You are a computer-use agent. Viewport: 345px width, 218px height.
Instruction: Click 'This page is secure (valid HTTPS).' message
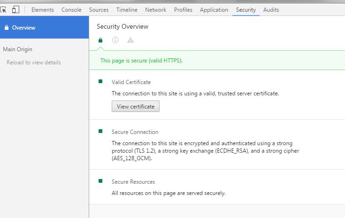pyautogui.click(x=141, y=61)
